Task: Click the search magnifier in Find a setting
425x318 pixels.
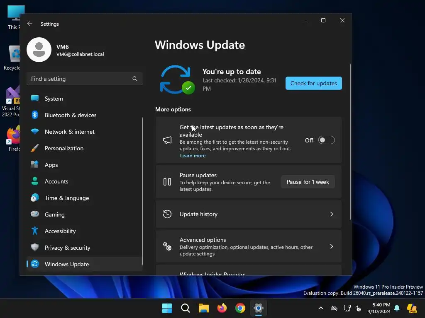Action: (x=135, y=79)
